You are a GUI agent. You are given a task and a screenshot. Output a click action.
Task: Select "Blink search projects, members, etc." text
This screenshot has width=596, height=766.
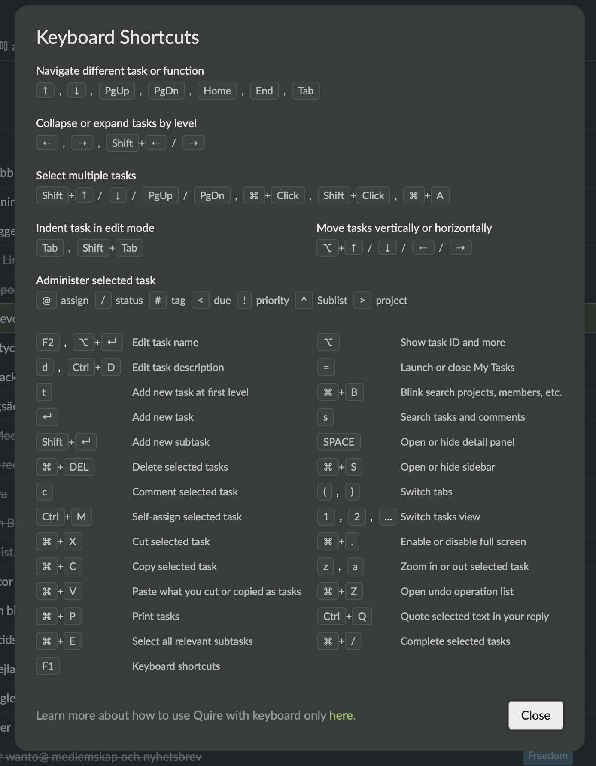[481, 392]
